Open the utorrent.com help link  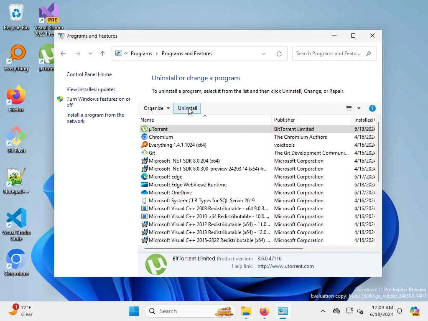click(285, 266)
